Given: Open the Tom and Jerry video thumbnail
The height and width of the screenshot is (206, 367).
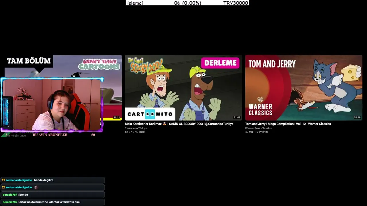Looking at the screenshot, I should click(304, 88).
